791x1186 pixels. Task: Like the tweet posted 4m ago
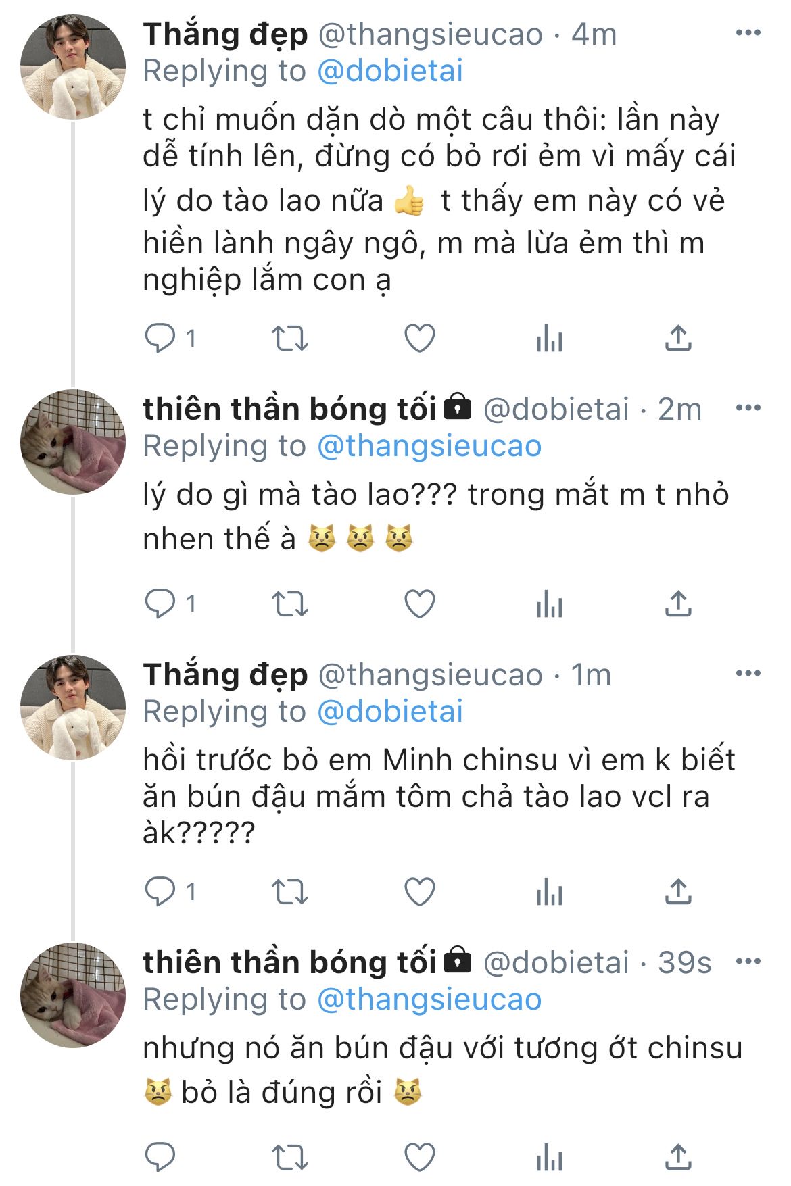click(419, 338)
